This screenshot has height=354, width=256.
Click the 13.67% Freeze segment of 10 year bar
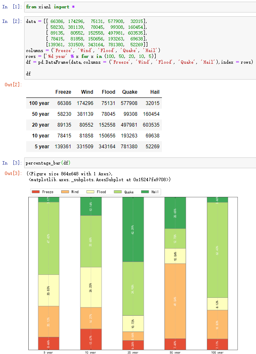coord(91,339)
